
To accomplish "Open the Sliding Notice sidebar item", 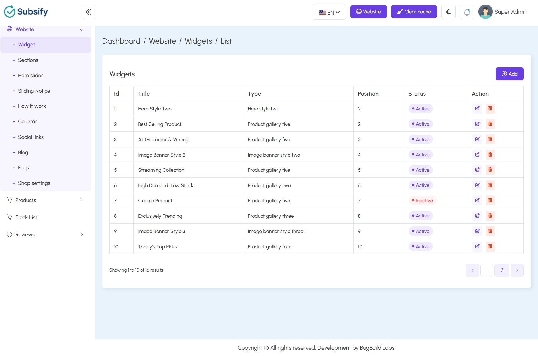I will coord(46,91).
